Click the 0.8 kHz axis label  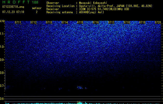click(x=2, y=73)
